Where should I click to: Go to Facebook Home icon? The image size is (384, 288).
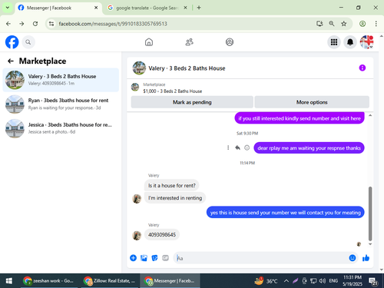tap(149, 42)
